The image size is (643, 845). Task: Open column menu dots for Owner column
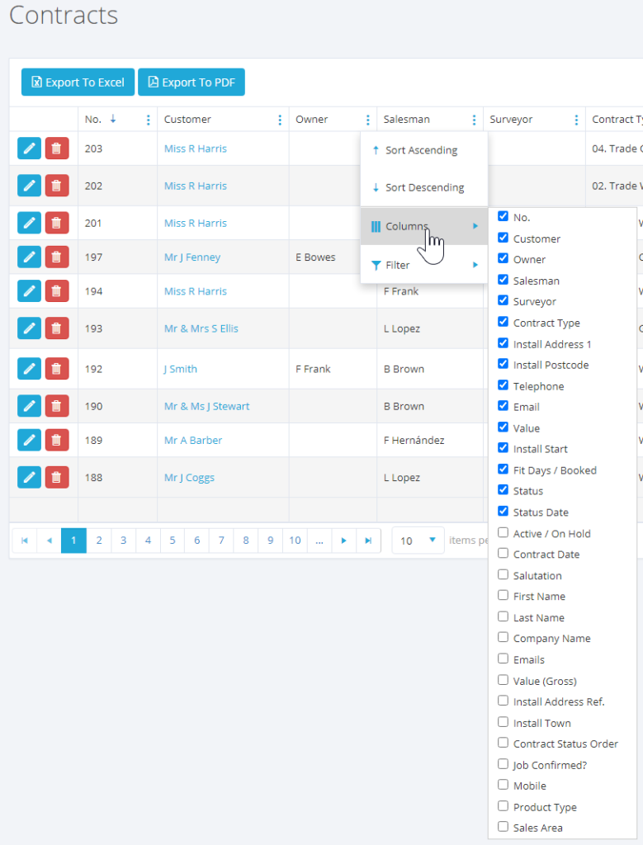coord(367,120)
